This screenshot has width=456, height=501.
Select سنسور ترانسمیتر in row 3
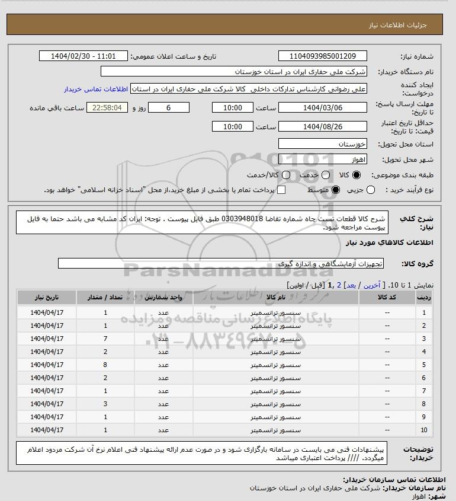tap(276, 339)
